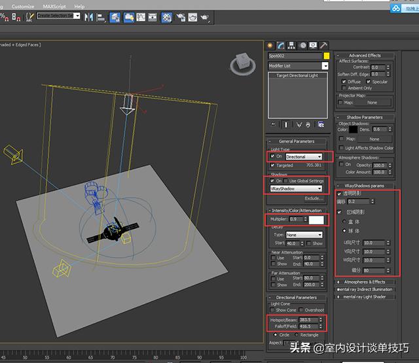Expand mental ray Light Shader rollout
The image size is (419, 363).
click(x=365, y=296)
